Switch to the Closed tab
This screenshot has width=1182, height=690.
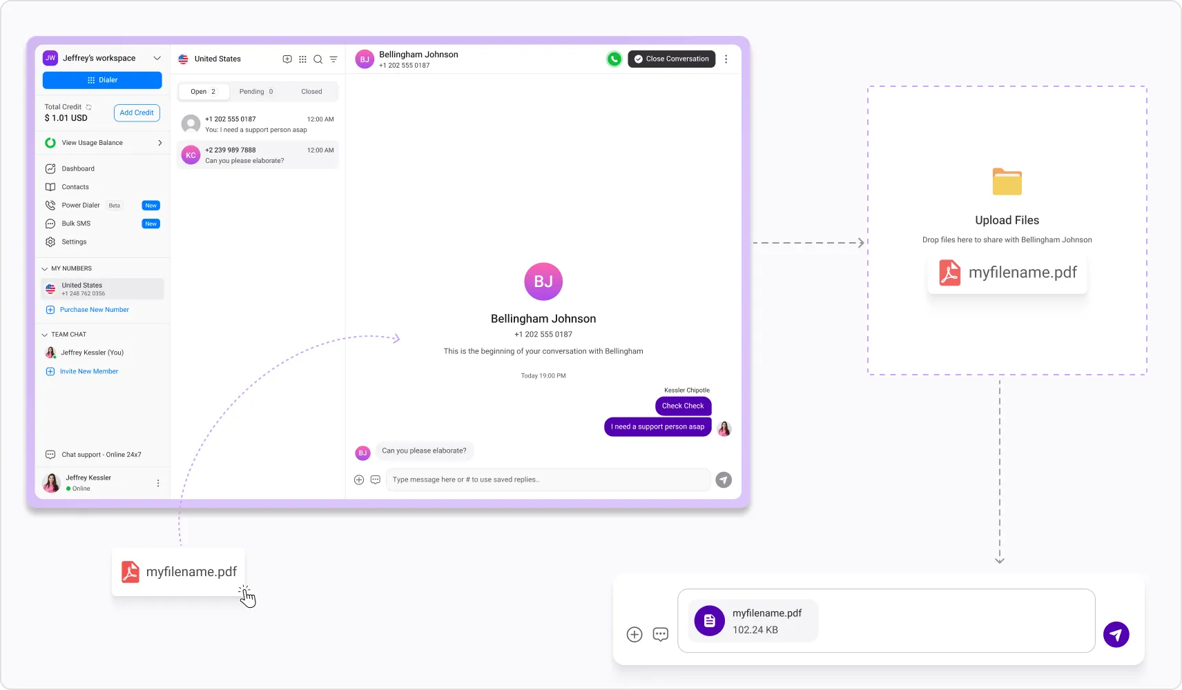tap(311, 92)
